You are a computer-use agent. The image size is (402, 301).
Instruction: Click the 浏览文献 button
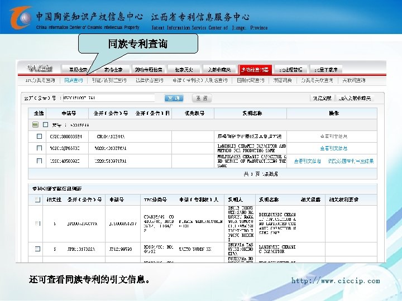click(x=322, y=98)
